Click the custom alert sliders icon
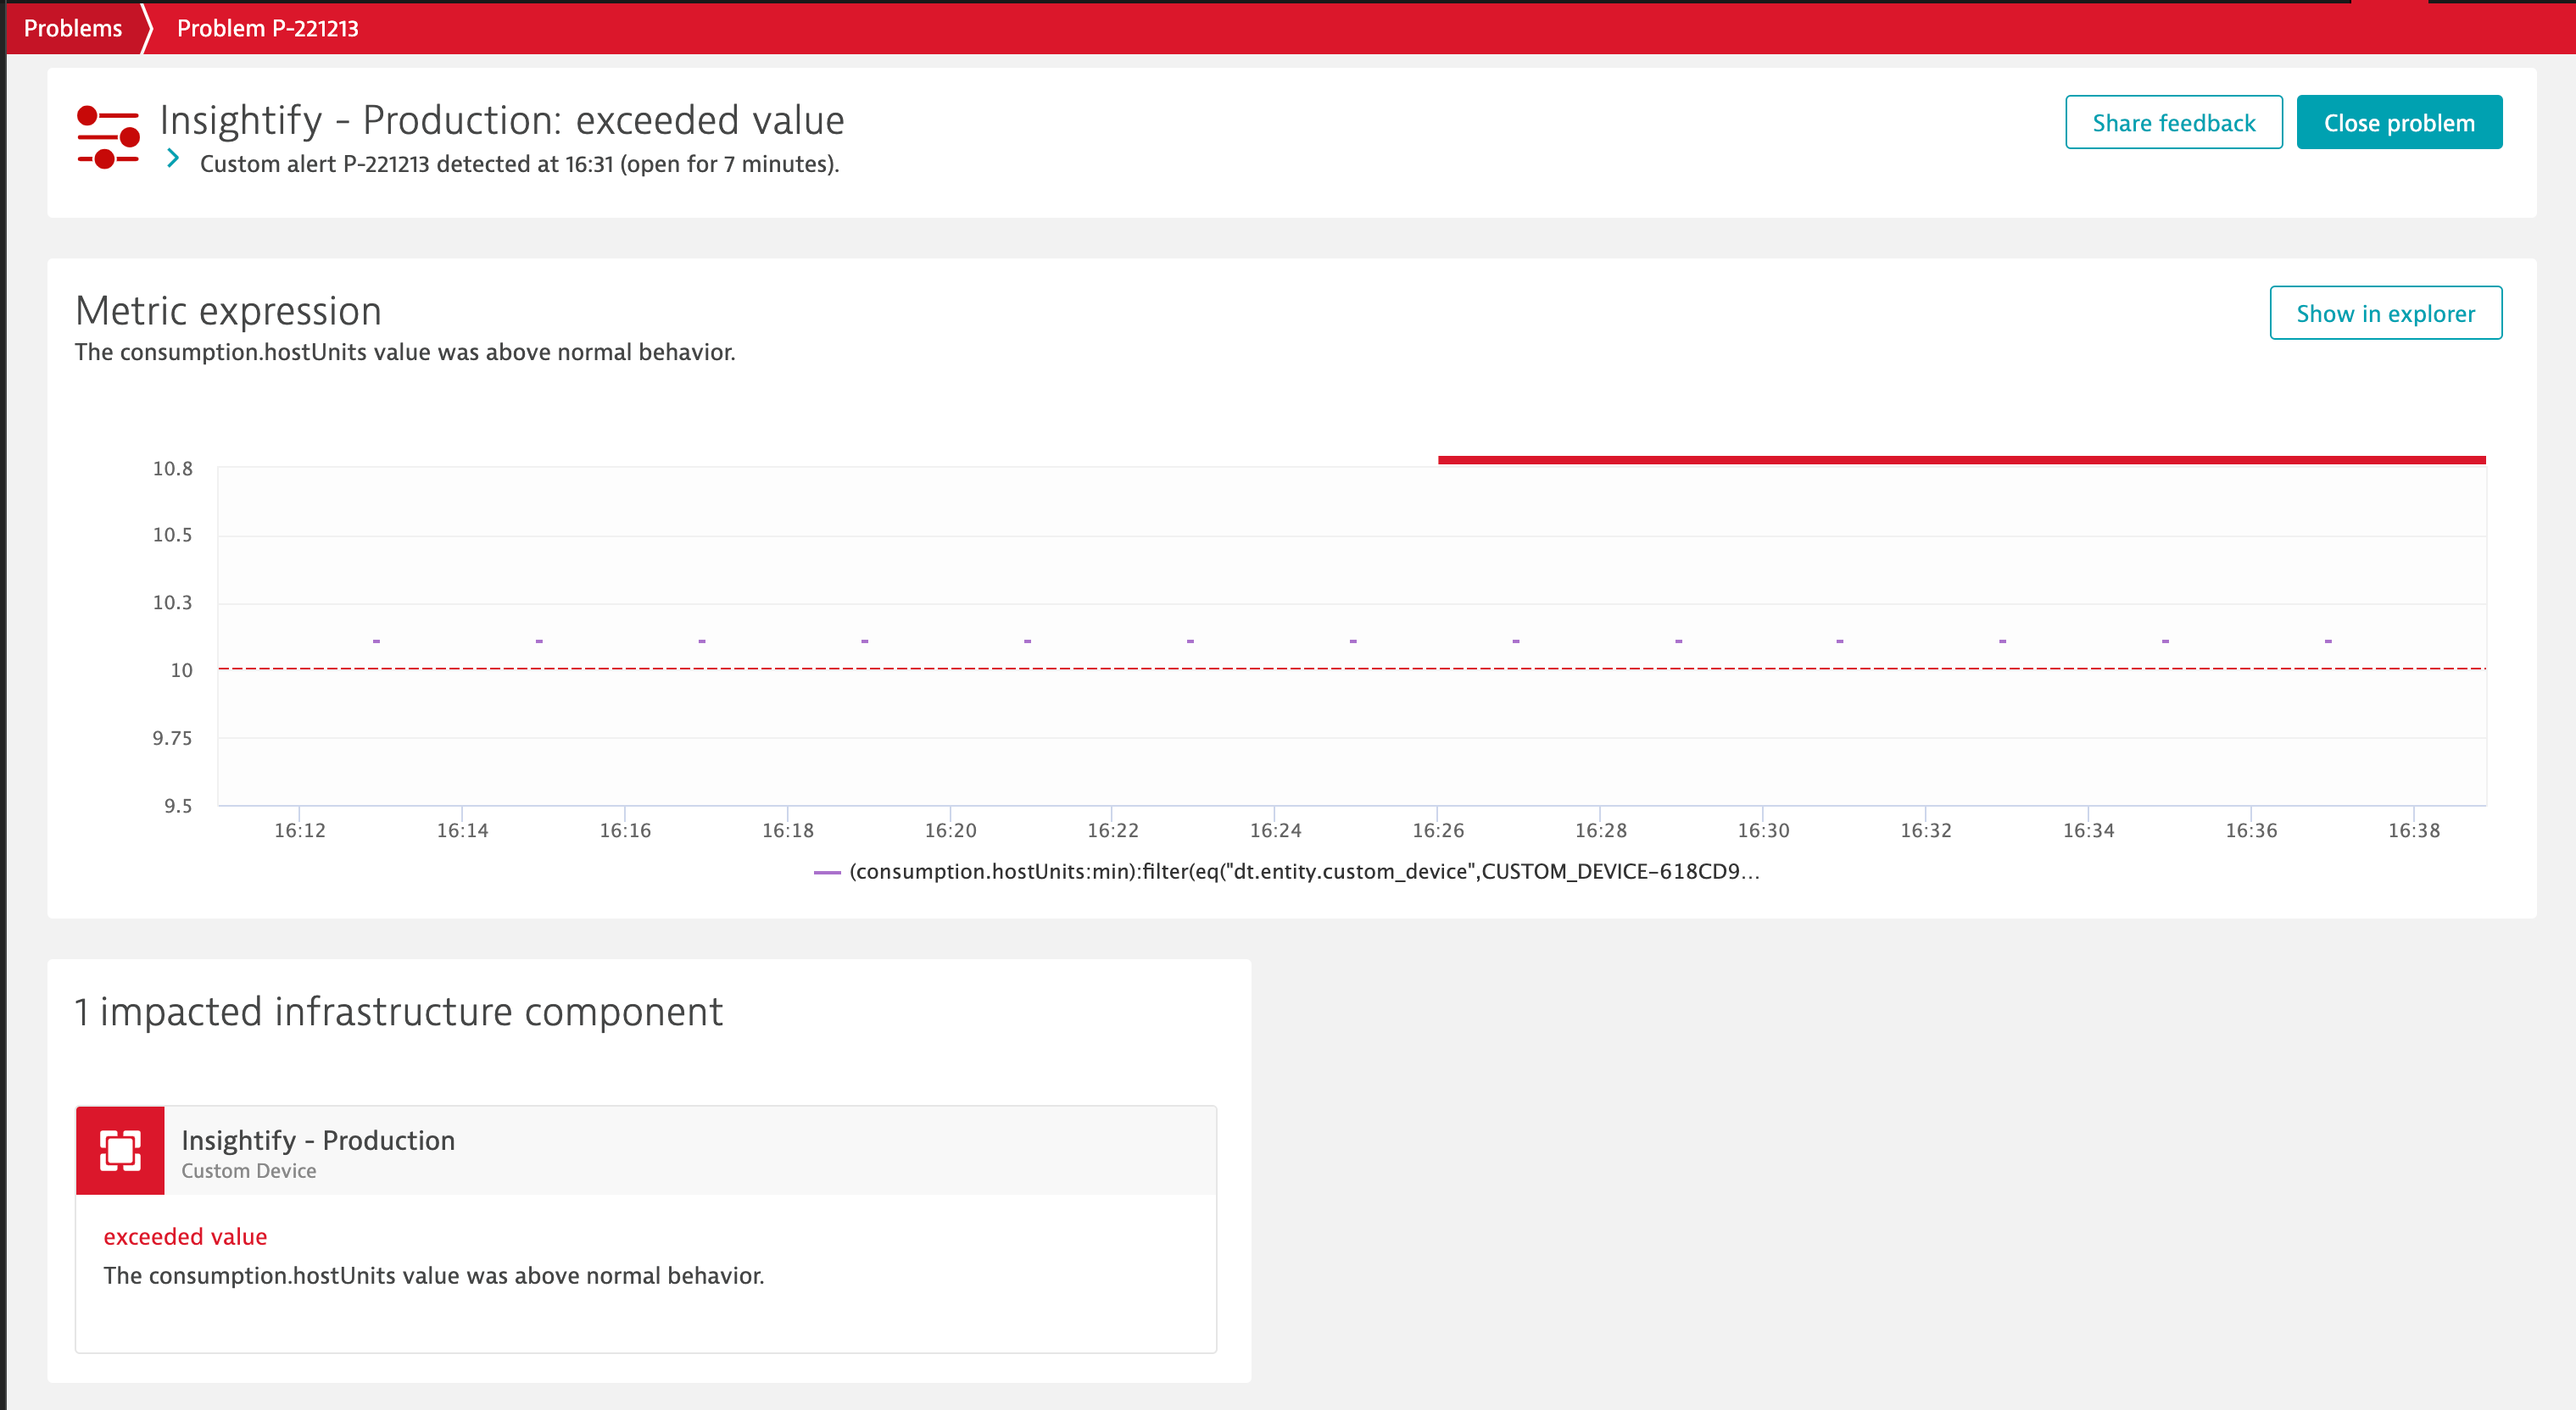 tap(108, 137)
